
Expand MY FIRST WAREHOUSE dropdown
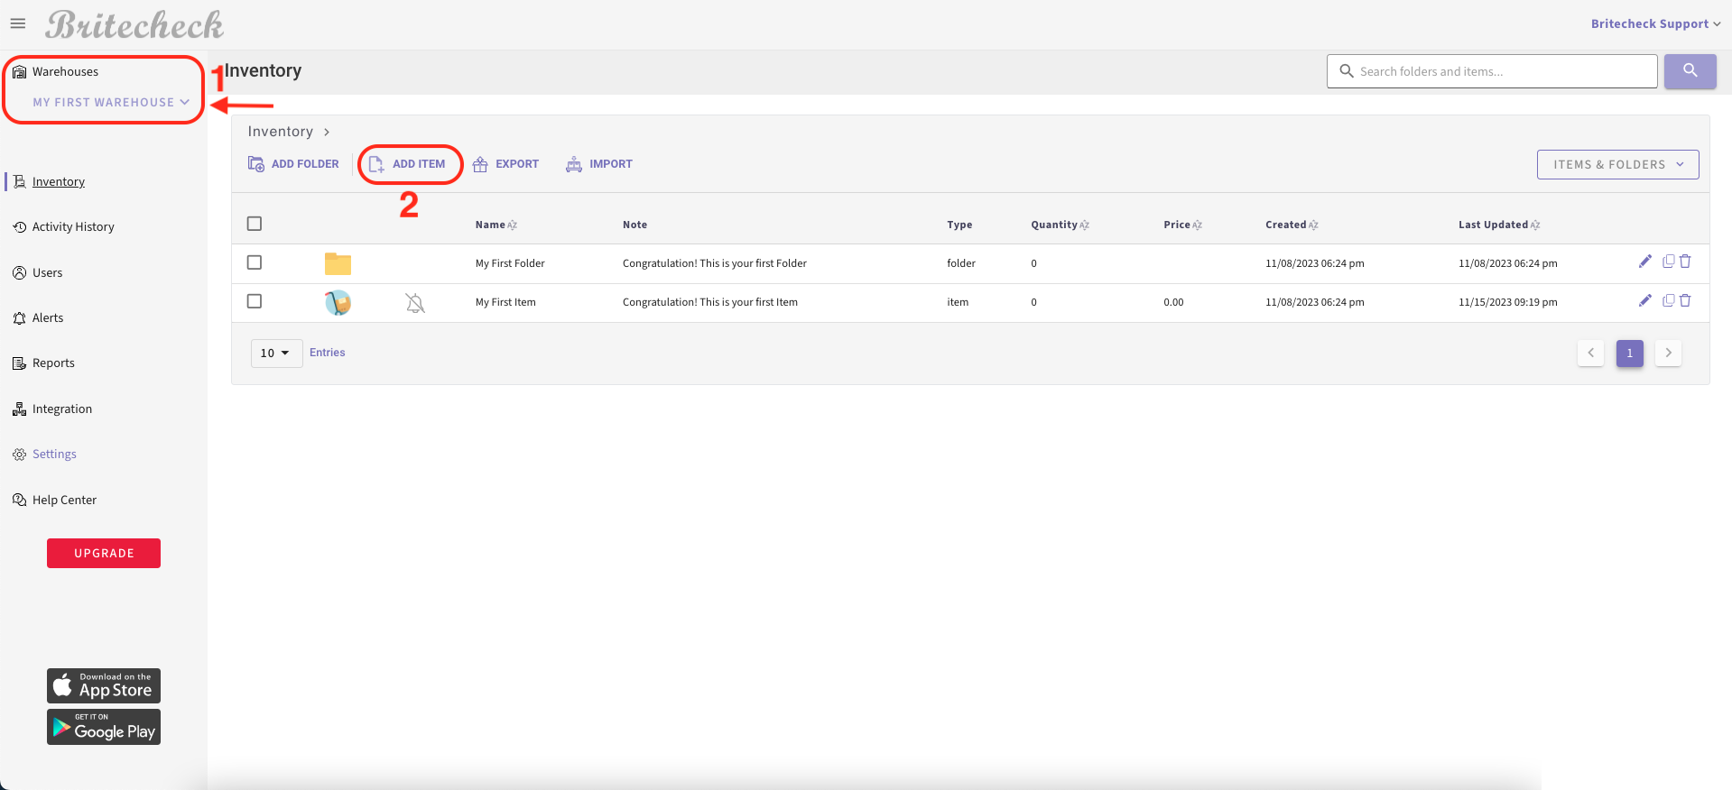(x=111, y=102)
